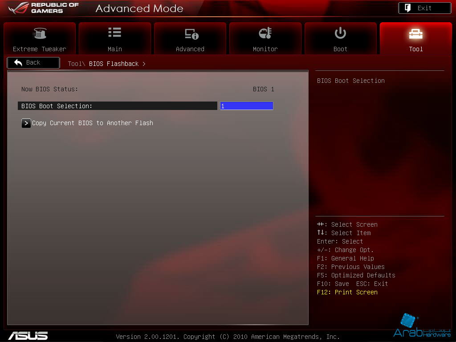Switch to the Boot tab
The image size is (456, 342).
coord(341,38)
